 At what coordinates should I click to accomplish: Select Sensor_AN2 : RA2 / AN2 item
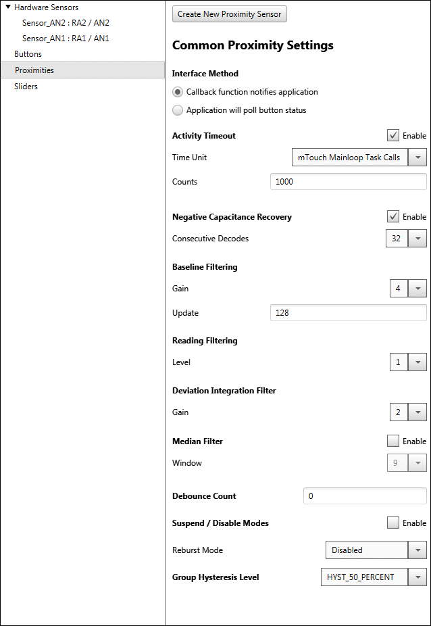66,22
